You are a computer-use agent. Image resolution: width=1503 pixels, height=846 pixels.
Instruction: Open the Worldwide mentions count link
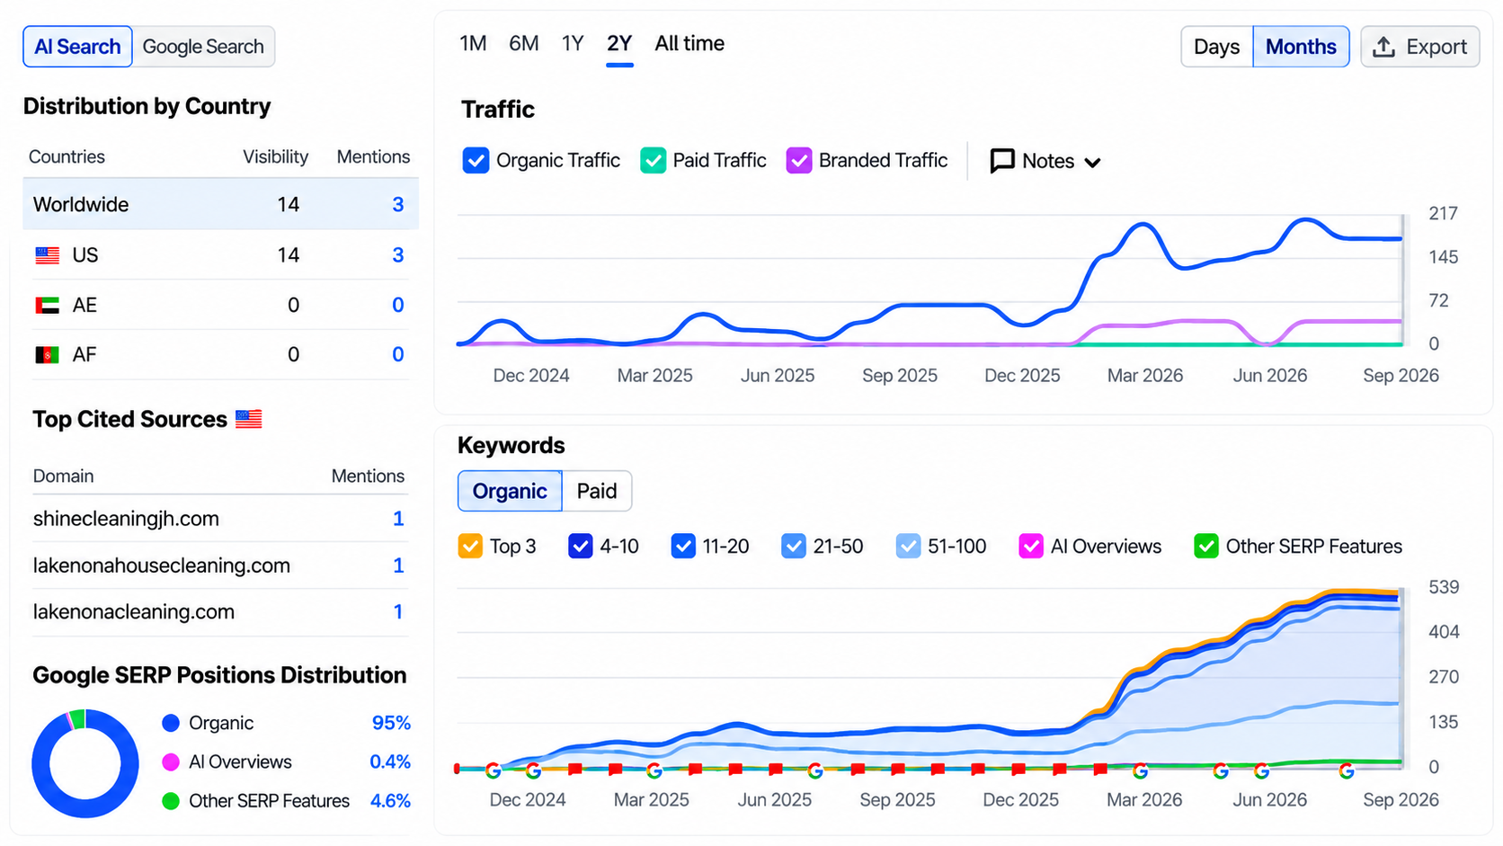click(x=398, y=205)
